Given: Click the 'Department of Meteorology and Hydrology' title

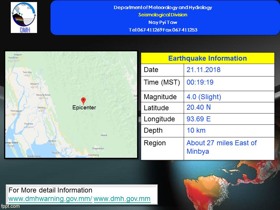Looking at the screenshot, I should tap(163, 7).
